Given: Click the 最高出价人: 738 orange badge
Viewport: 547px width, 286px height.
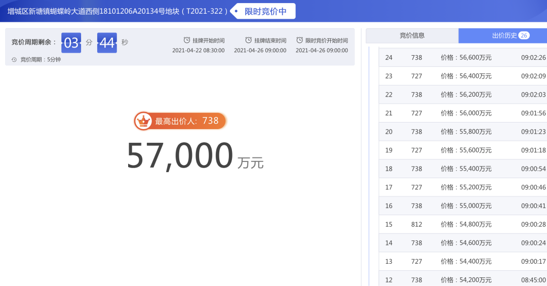Looking at the screenshot, I should pyautogui.click(x=180, y=121).
